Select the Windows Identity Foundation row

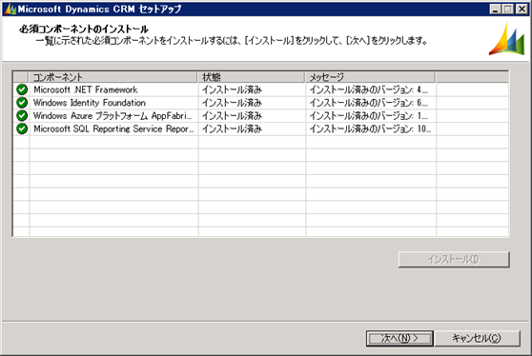(260, 103)
